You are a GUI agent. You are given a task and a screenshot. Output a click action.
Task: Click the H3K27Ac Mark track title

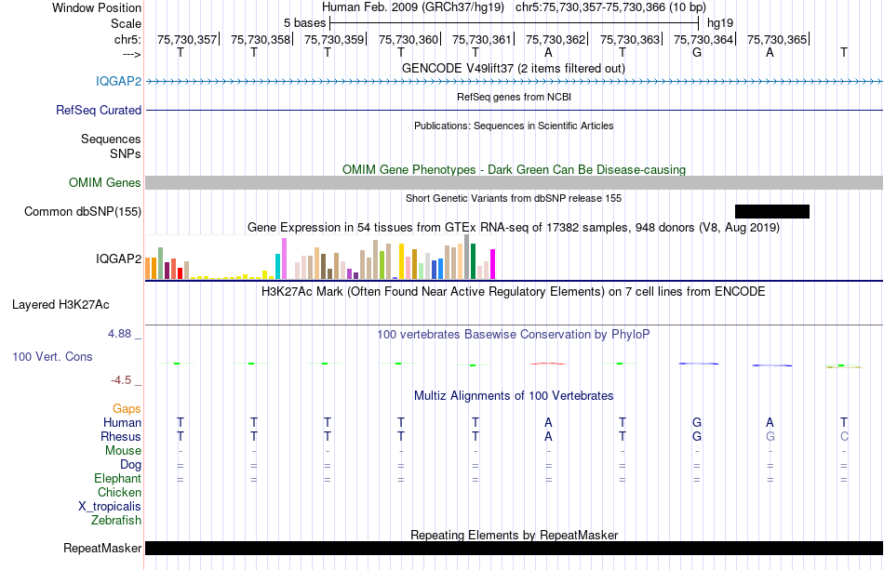514,292
